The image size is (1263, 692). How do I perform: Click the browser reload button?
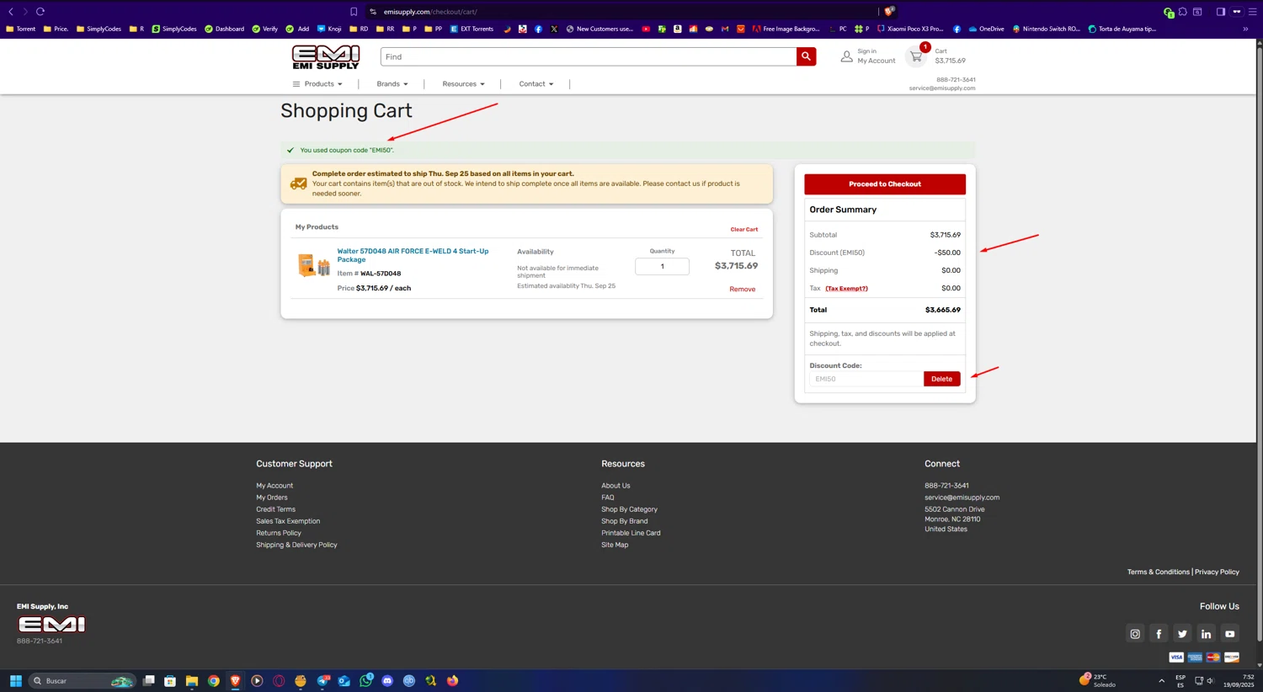click(40, 12)
